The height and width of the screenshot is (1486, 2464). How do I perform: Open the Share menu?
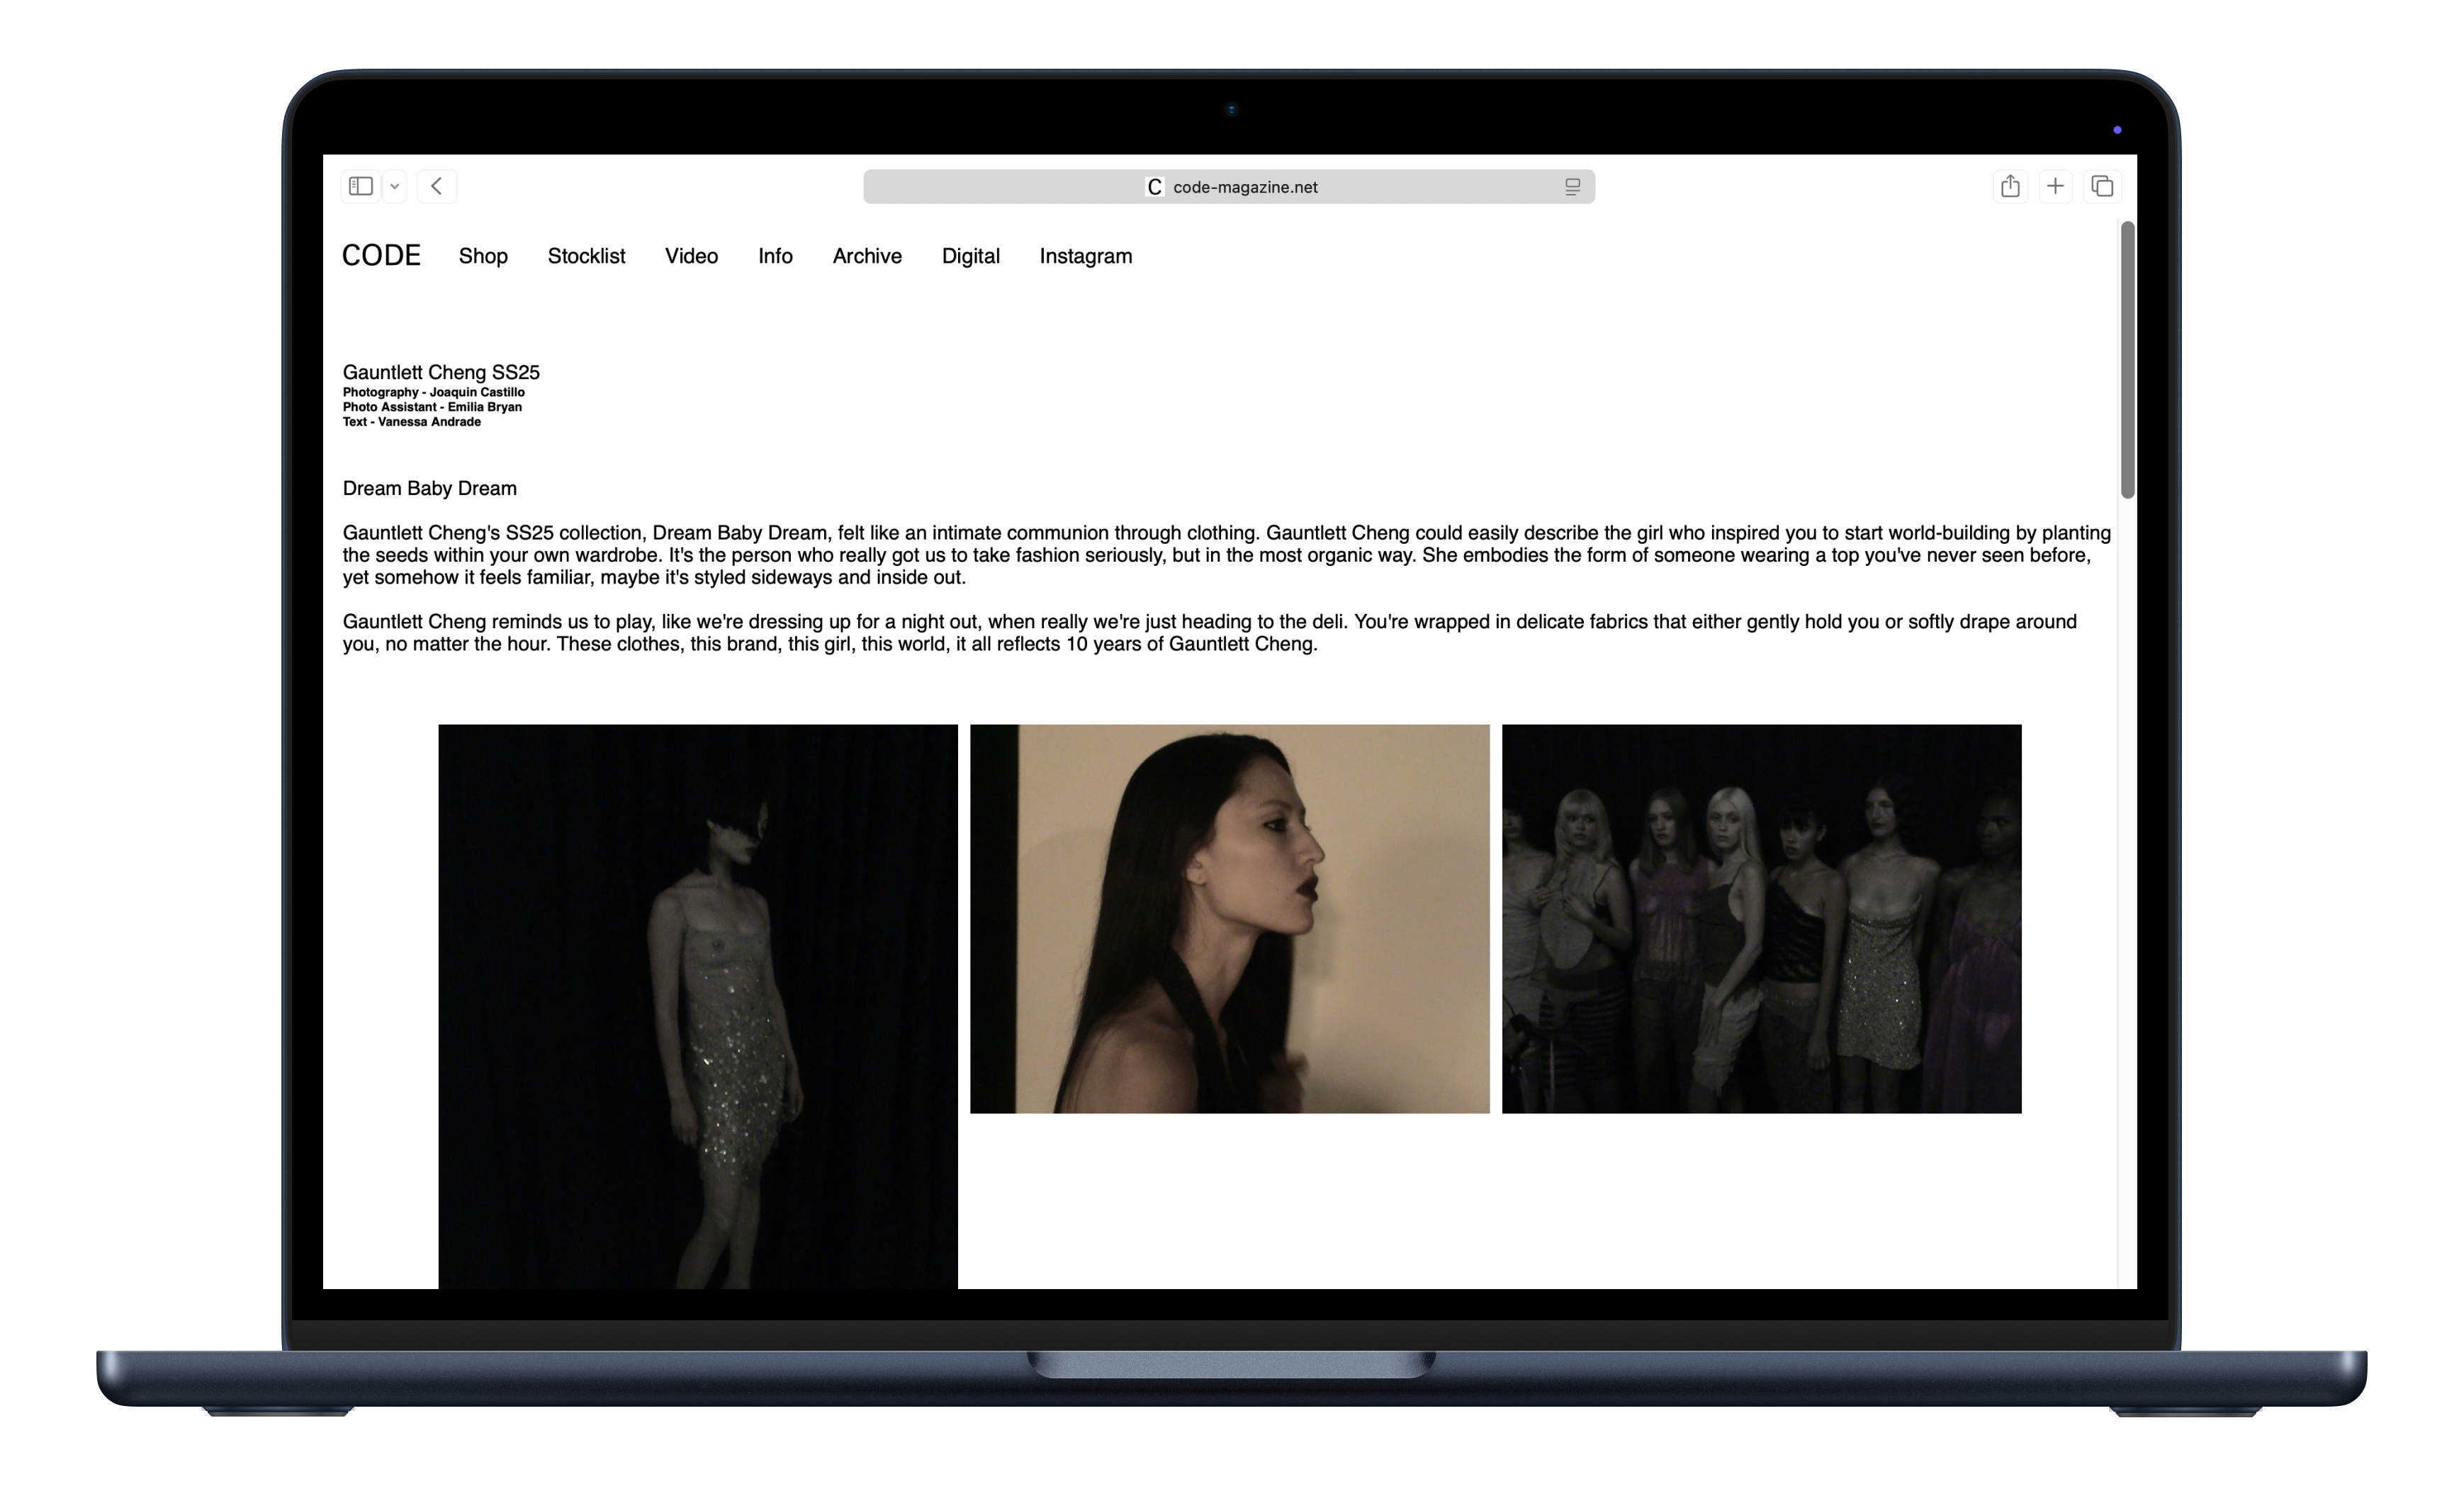tap(2011, 186)
